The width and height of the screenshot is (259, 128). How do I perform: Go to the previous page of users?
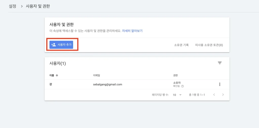click(214, 95)
